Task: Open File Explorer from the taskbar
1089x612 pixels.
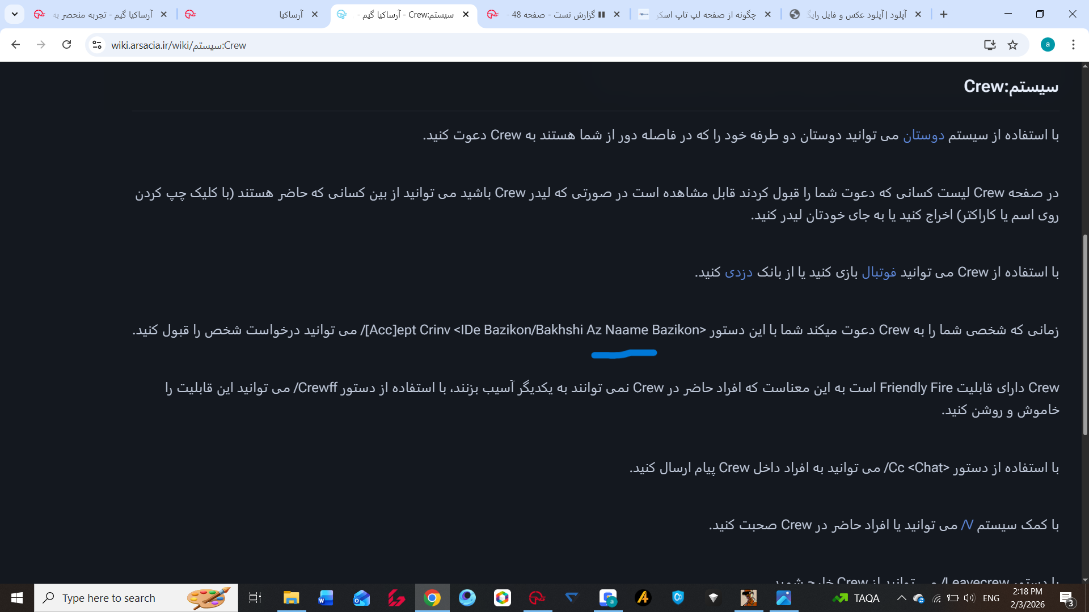Action: tap(291, 598)
